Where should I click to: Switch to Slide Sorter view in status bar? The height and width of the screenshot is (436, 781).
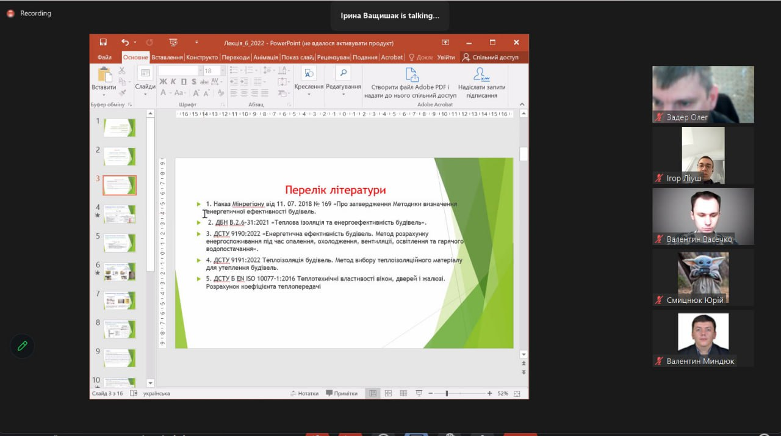387,394
